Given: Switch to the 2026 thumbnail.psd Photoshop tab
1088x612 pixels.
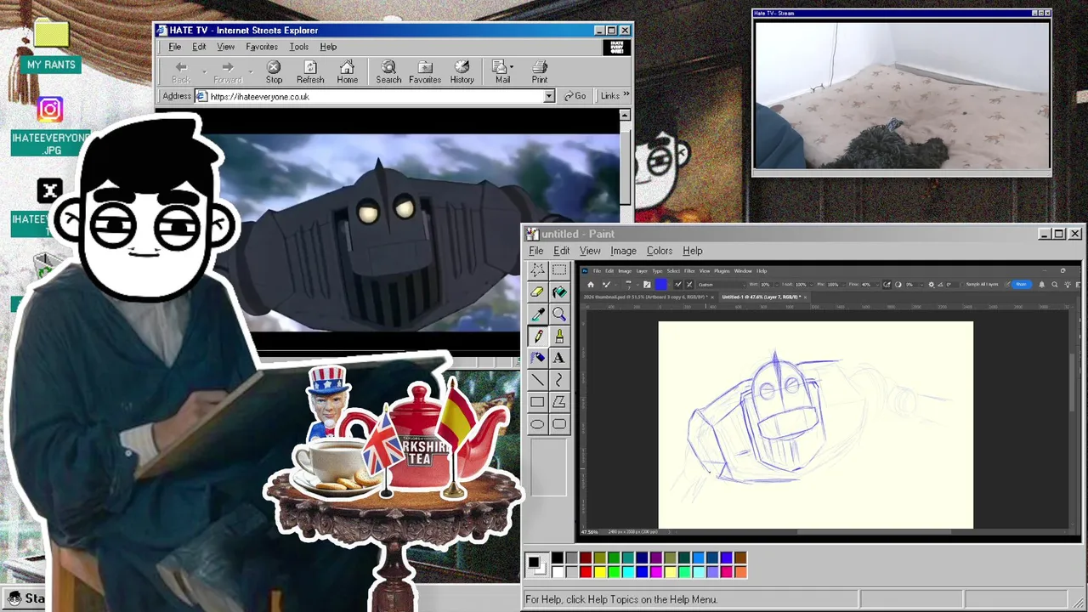Looking at the screenshot, I should pos(648,297).
